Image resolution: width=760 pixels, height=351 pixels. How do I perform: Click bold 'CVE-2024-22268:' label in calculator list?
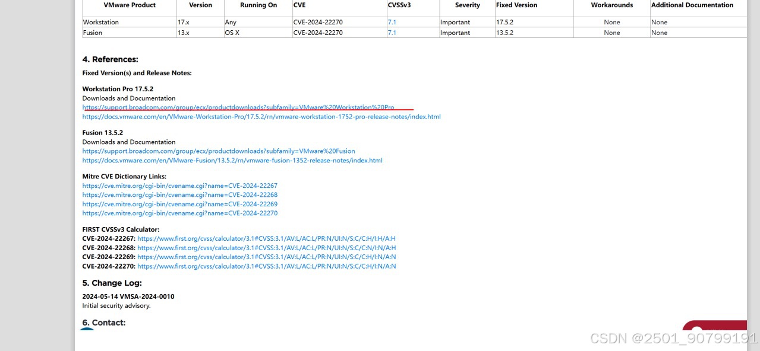click(109, 248)
